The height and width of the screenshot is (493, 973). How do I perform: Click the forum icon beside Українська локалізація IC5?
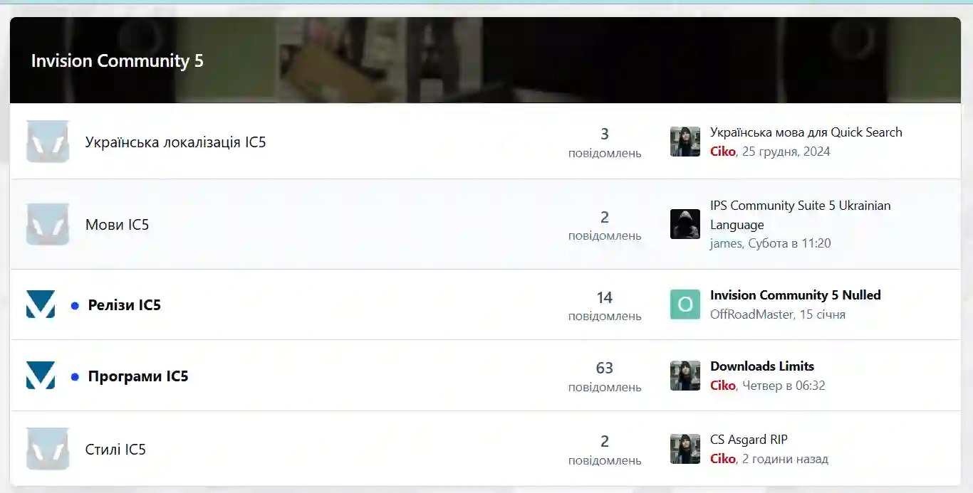(x=48, y=142)
